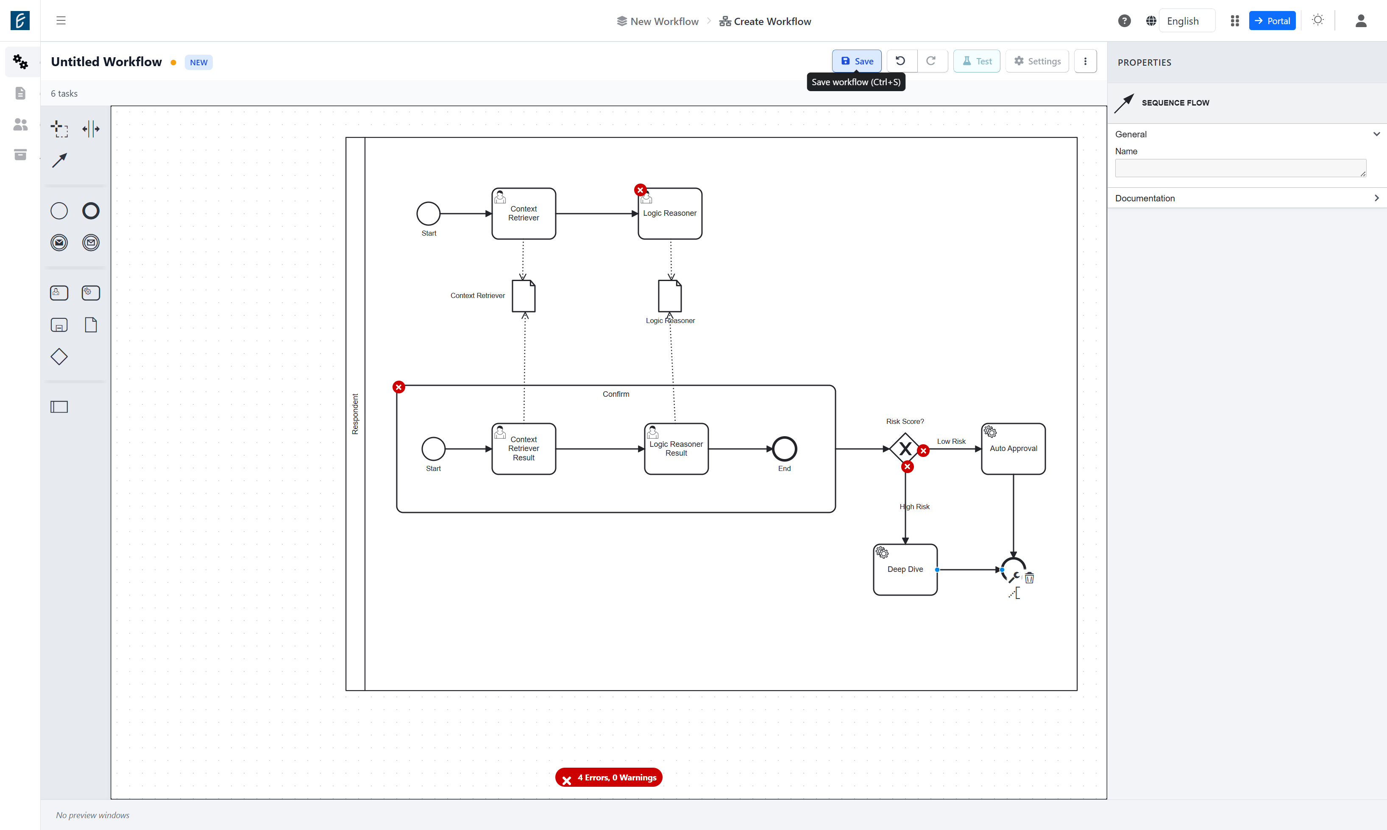Open the English language dropdown
This screenshot has height=830, width=1387.
1187,21
